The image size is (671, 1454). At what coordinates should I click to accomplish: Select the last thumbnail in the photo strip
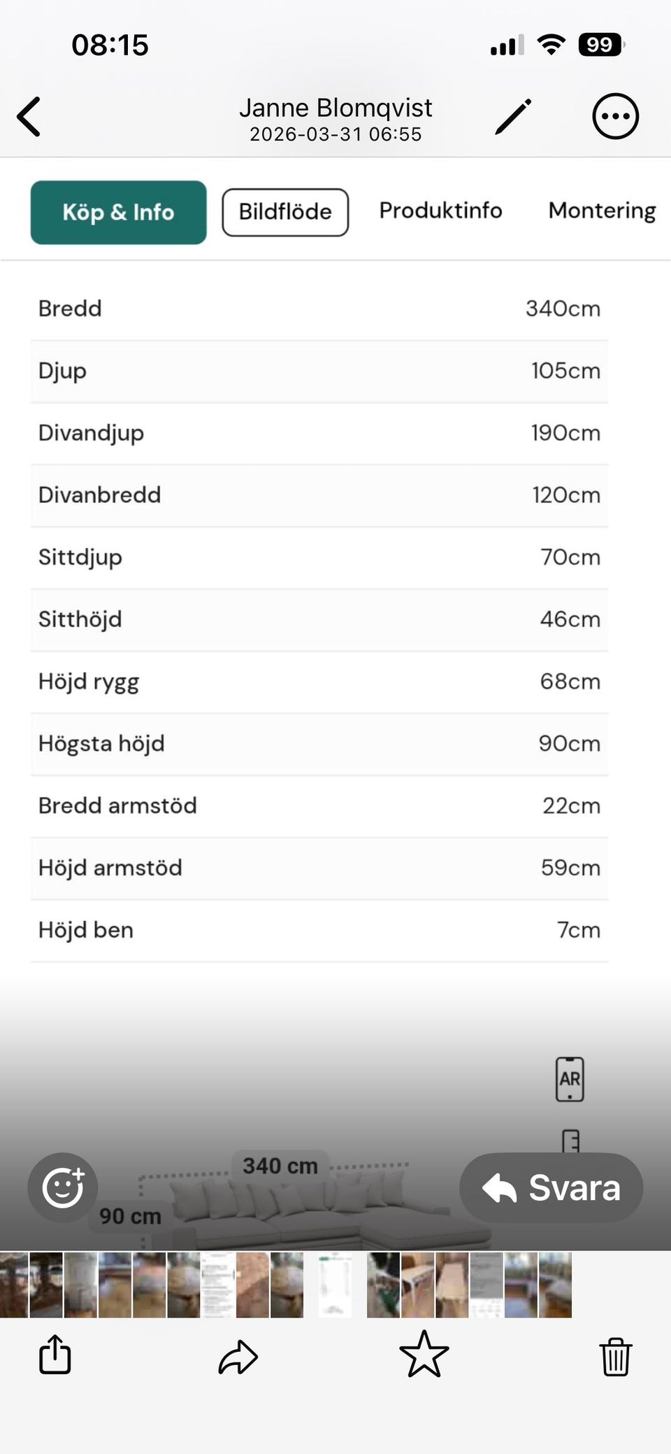pos(555,1285)
